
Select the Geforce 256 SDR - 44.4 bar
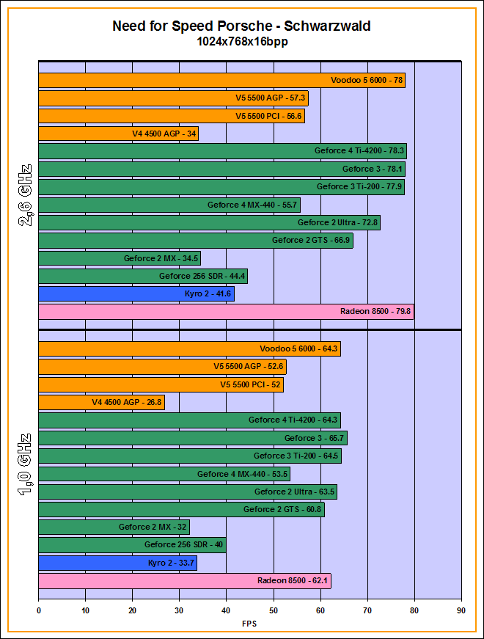pos(142,277)
